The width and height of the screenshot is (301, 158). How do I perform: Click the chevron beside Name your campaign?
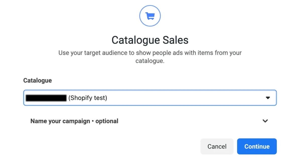click(265, 121)
